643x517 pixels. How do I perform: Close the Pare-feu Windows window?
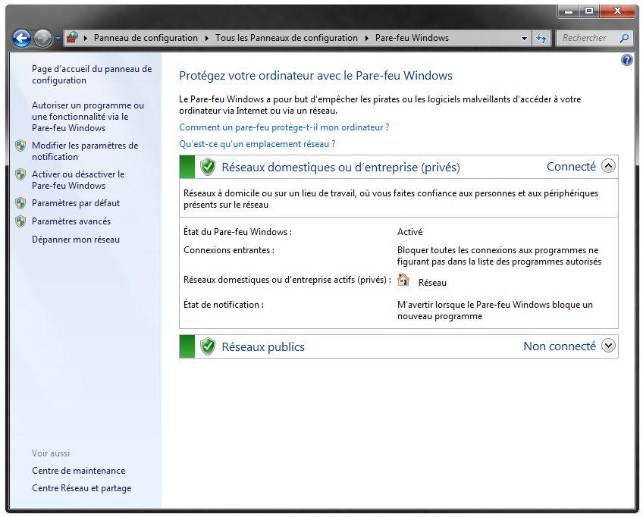617,11
